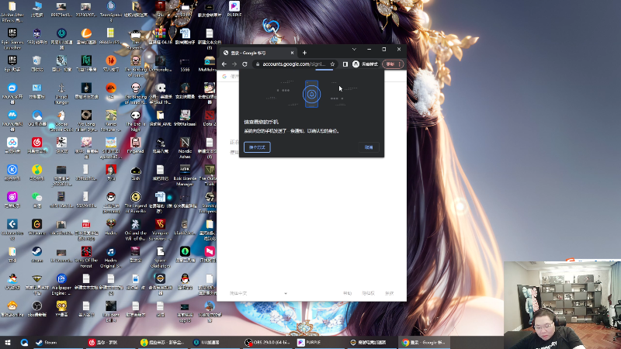
Task: Open the WeChat desktop icon
Action: [36, 200]
